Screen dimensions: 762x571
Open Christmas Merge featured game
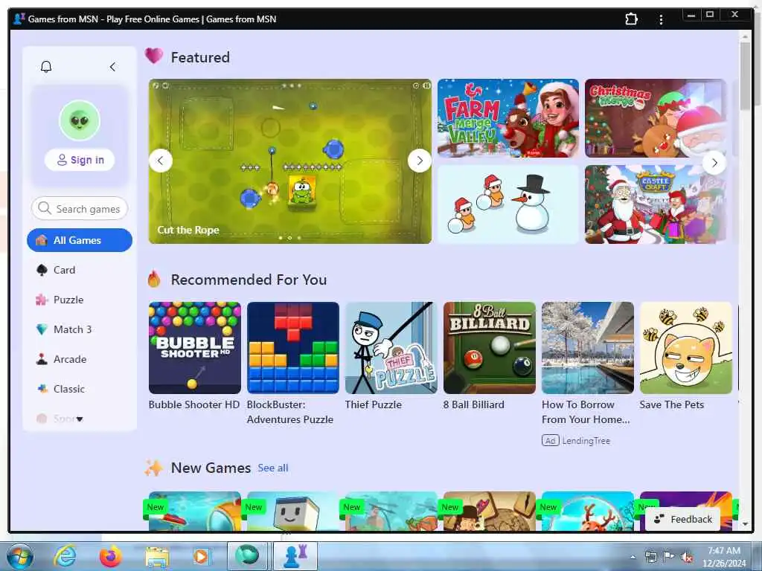click(x=655, y=118)
